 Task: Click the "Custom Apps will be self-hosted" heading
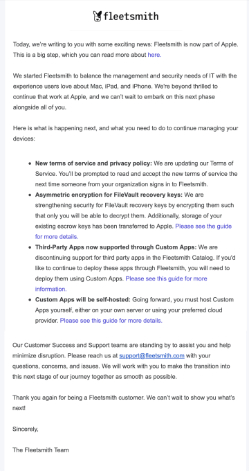click(x=83, y=299)
